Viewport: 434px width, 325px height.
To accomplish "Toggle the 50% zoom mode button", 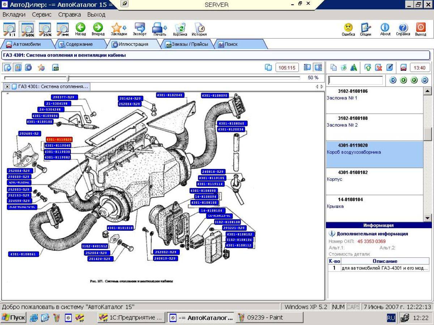I will 27,29.
